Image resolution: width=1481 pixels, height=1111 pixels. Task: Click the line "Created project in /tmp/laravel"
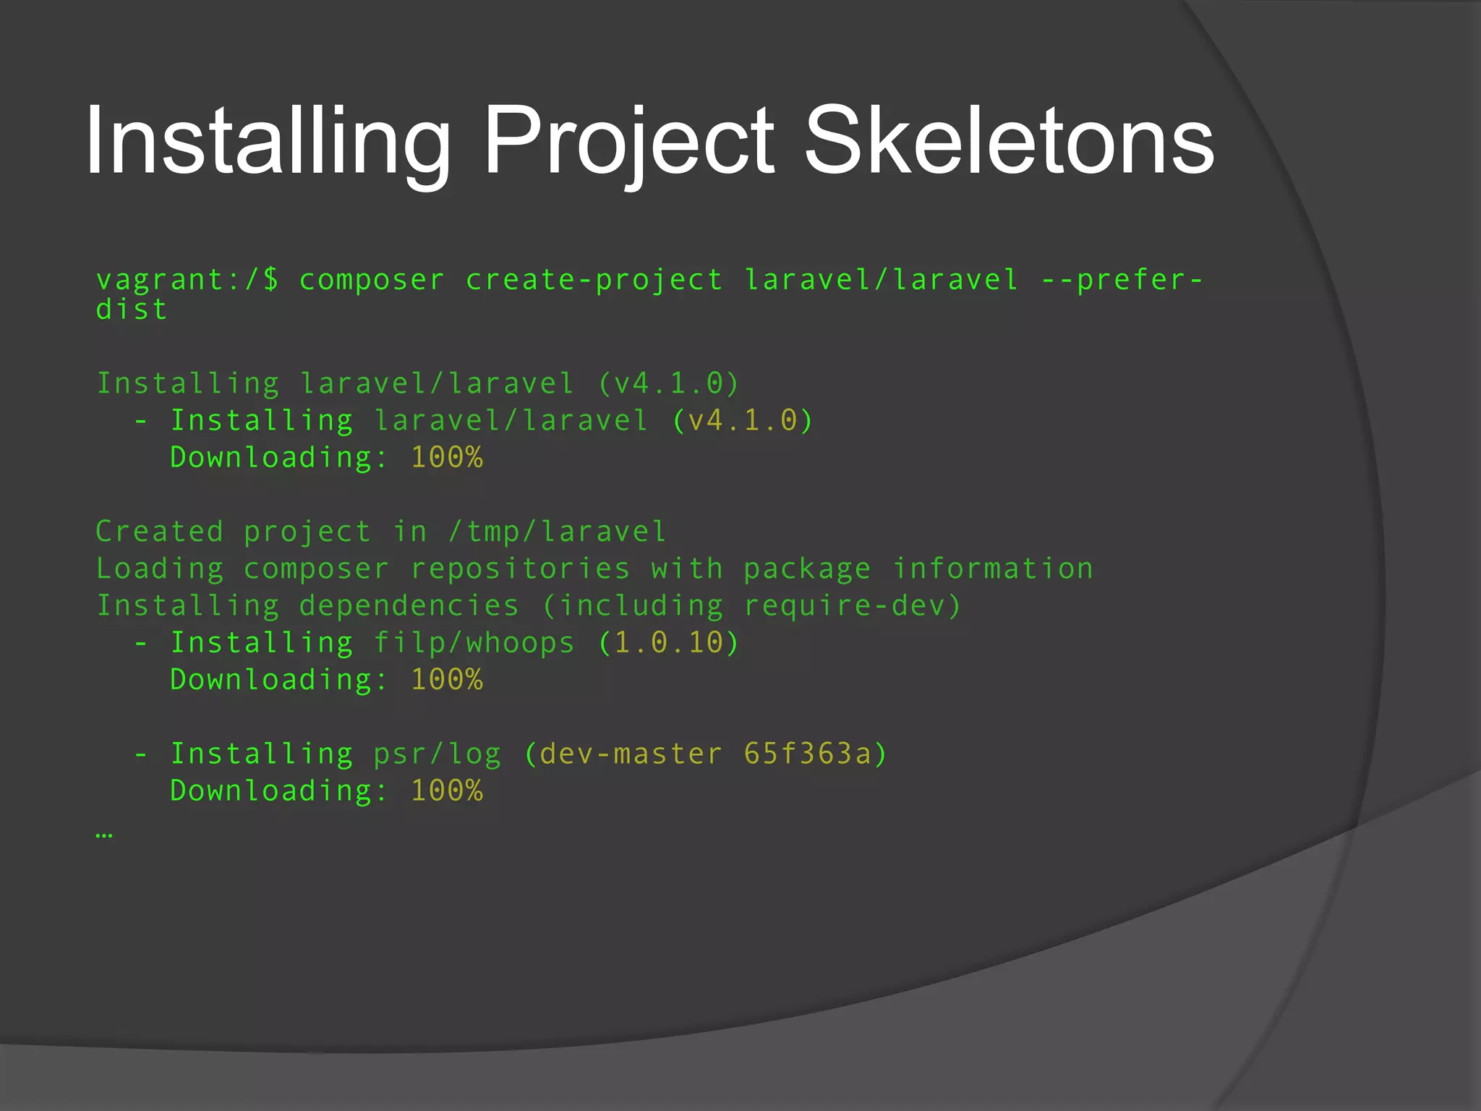pyautogui.click(x=380, y=532)
